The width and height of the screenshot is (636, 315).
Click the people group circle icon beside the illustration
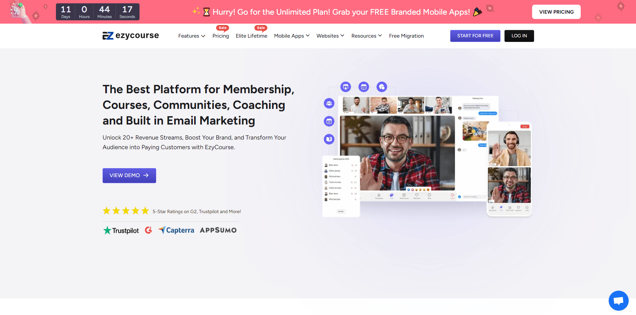coord(329,103)
